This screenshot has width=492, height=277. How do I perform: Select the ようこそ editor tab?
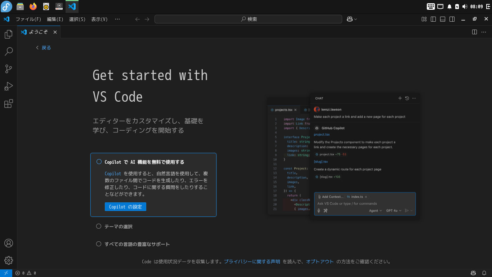pyautogui.click(x=39, y=32)
